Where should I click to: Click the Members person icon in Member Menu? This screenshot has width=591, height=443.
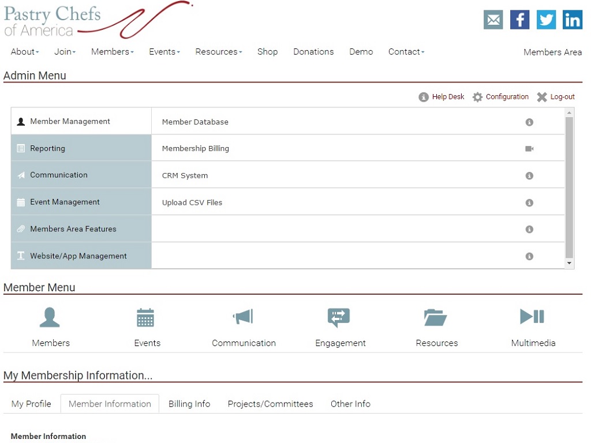(50, 317)
